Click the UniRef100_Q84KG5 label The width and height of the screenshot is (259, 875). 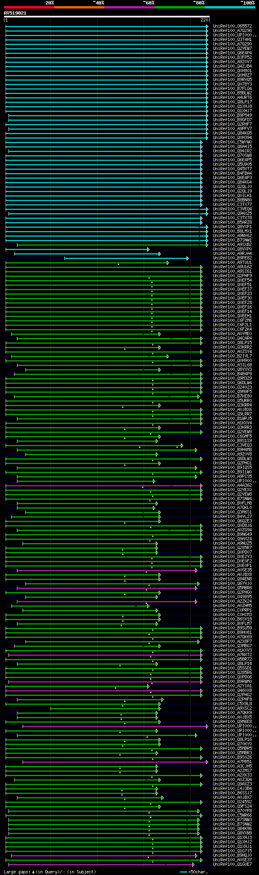point(232,133)
